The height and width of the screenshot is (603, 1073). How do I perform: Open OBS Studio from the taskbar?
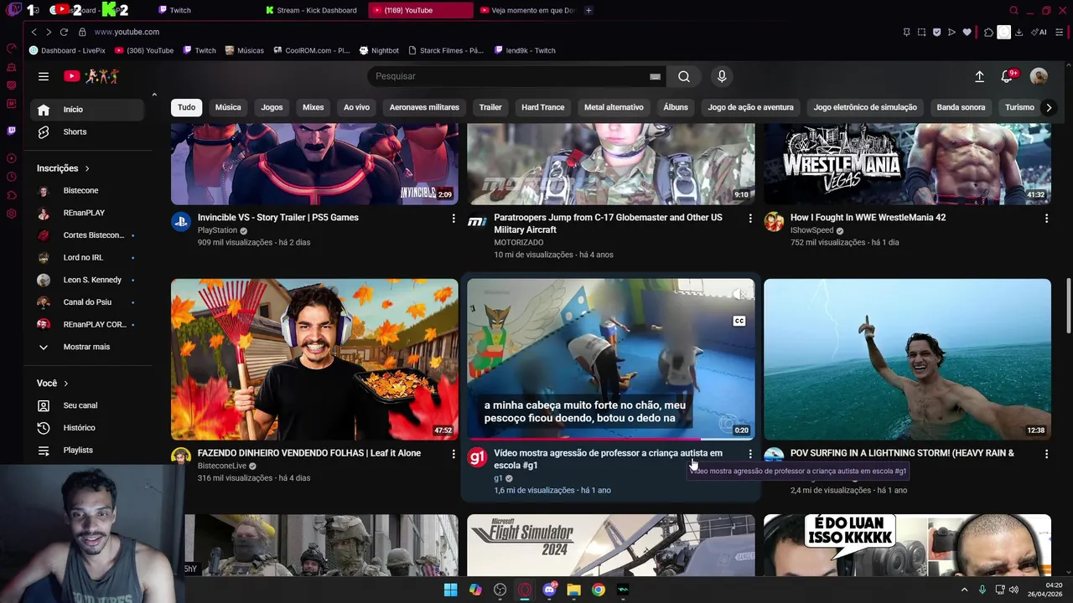click(x=500, y=590)
